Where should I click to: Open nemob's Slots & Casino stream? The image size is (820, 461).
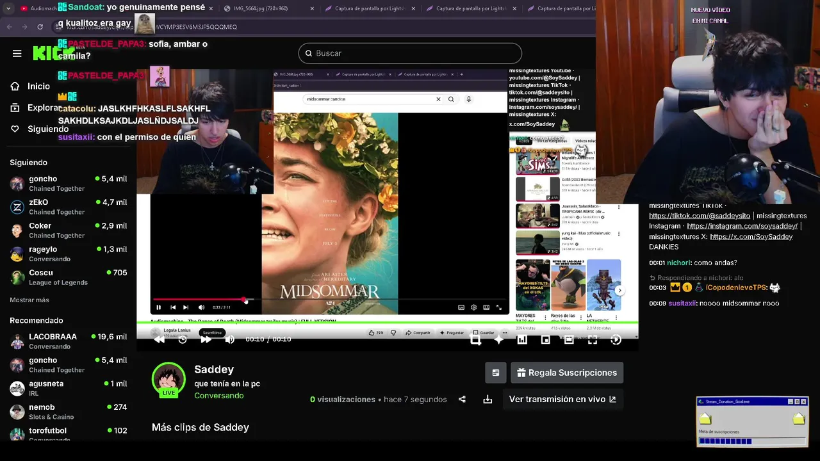pos(69,412)
